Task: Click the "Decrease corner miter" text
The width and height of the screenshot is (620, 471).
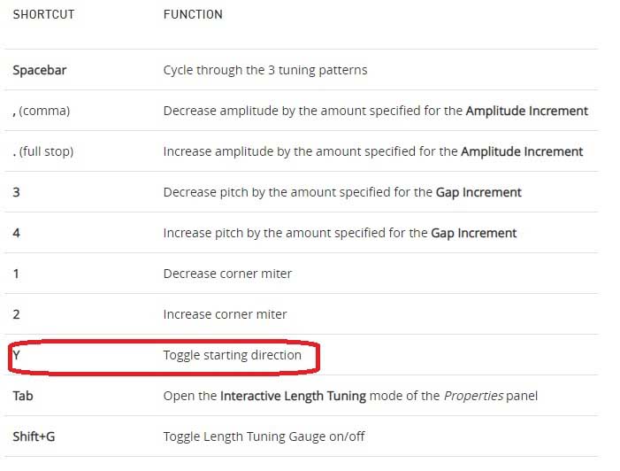Action: click(227, 274)
